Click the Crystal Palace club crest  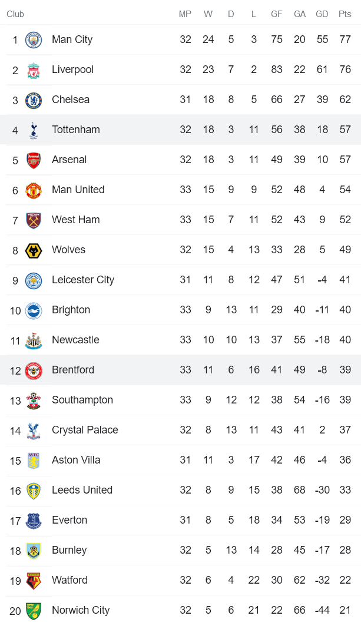coord(34,431)
